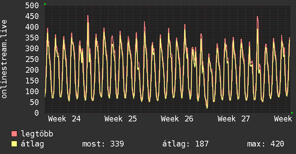Select the legtöbb legend label
Viewport: 296px width, 154px height.
[37, 134]
